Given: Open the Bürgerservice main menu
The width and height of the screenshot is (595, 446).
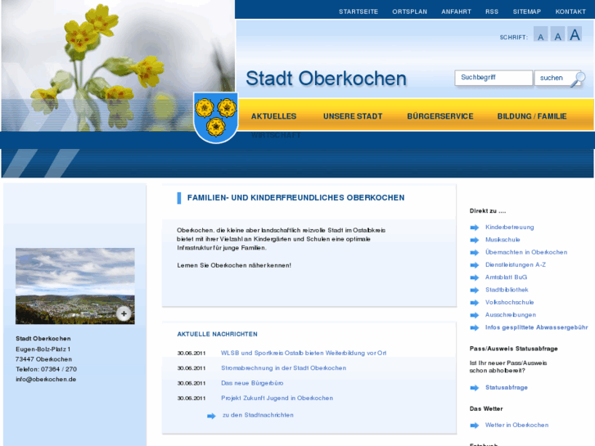Looking at the screenshot, I should pyautogui.click(x=440, y=116).
